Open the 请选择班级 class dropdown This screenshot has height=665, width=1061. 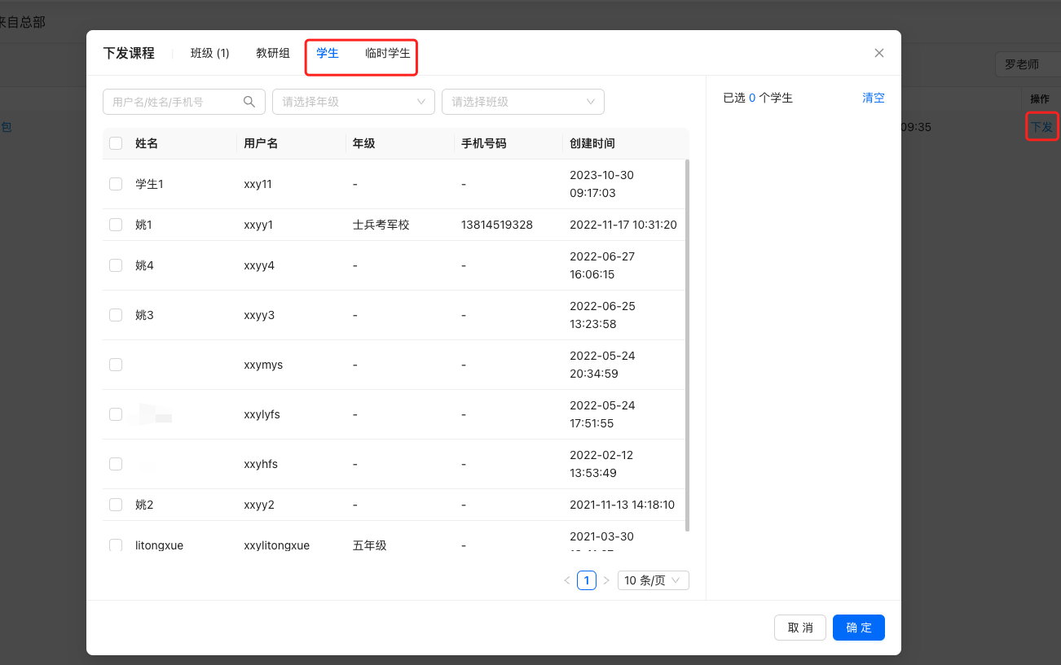pos(523,102)
